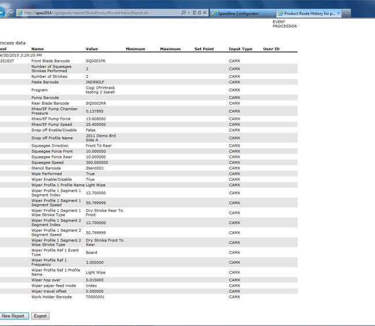
Task: Click the Squeegee Speed row name
Action: click(47, 162)
